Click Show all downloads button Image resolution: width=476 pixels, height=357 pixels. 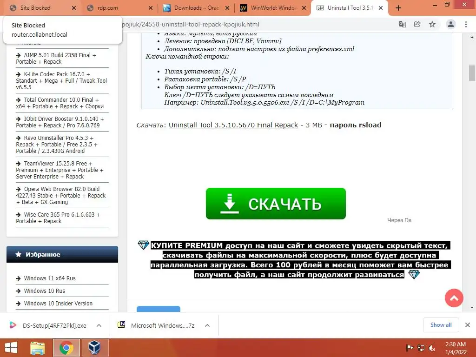point(441,325)
